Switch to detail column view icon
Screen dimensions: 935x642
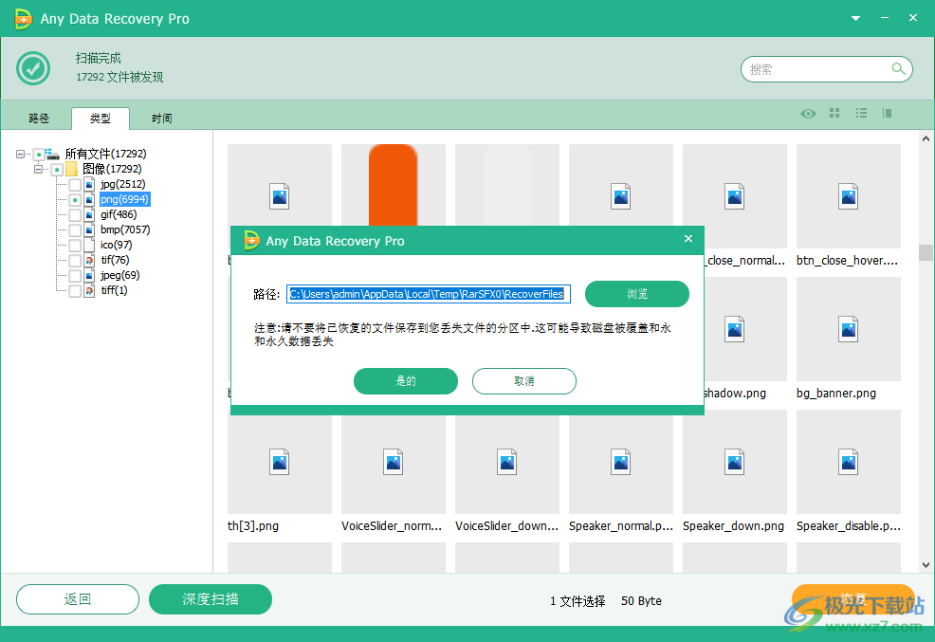[888, 113]
